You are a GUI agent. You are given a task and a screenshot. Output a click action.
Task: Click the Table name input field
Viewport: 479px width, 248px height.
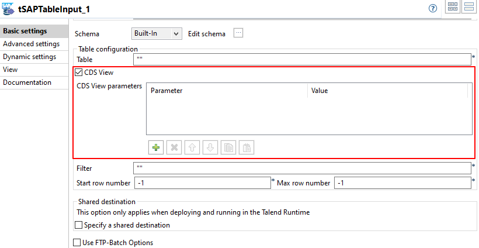coord(302,59)
